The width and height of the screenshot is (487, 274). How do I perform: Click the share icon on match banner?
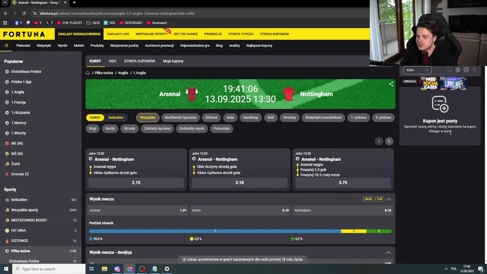tap(391, 84)
